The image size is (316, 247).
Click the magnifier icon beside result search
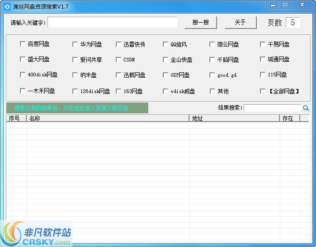[306, 108]
